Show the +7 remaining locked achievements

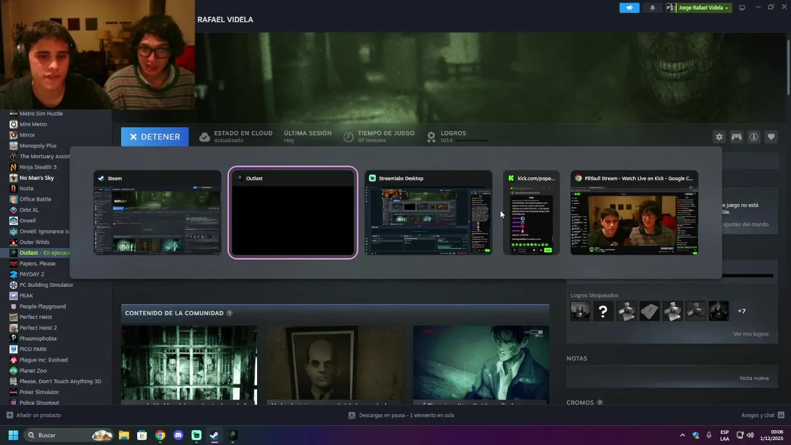(742, 311)
